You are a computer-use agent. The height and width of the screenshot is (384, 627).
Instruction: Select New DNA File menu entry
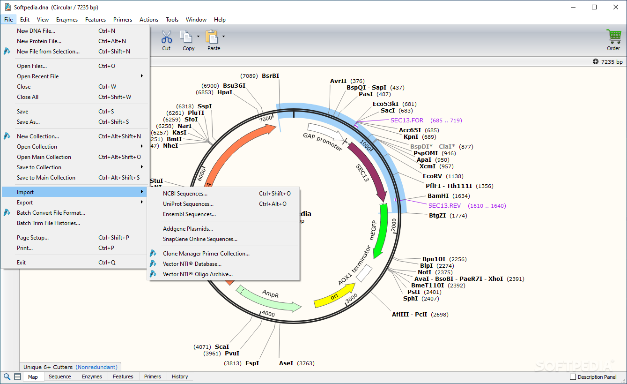(x=75, y=31)
